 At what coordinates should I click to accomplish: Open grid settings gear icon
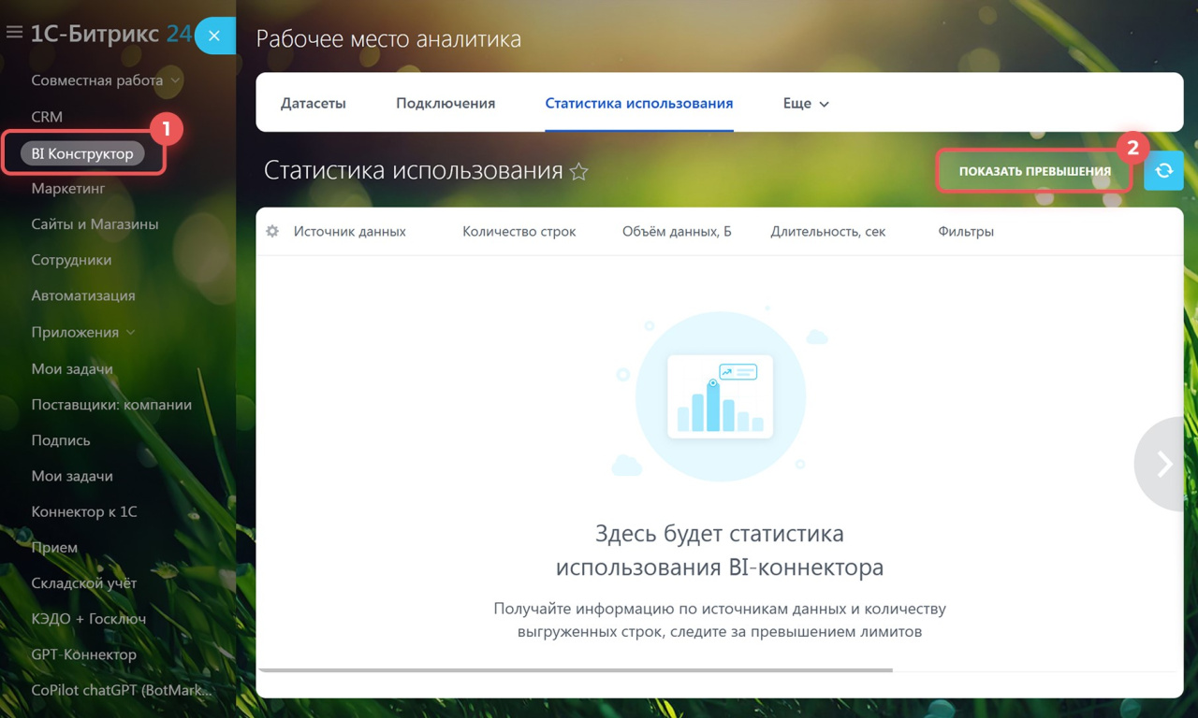[x=272, y=231]
